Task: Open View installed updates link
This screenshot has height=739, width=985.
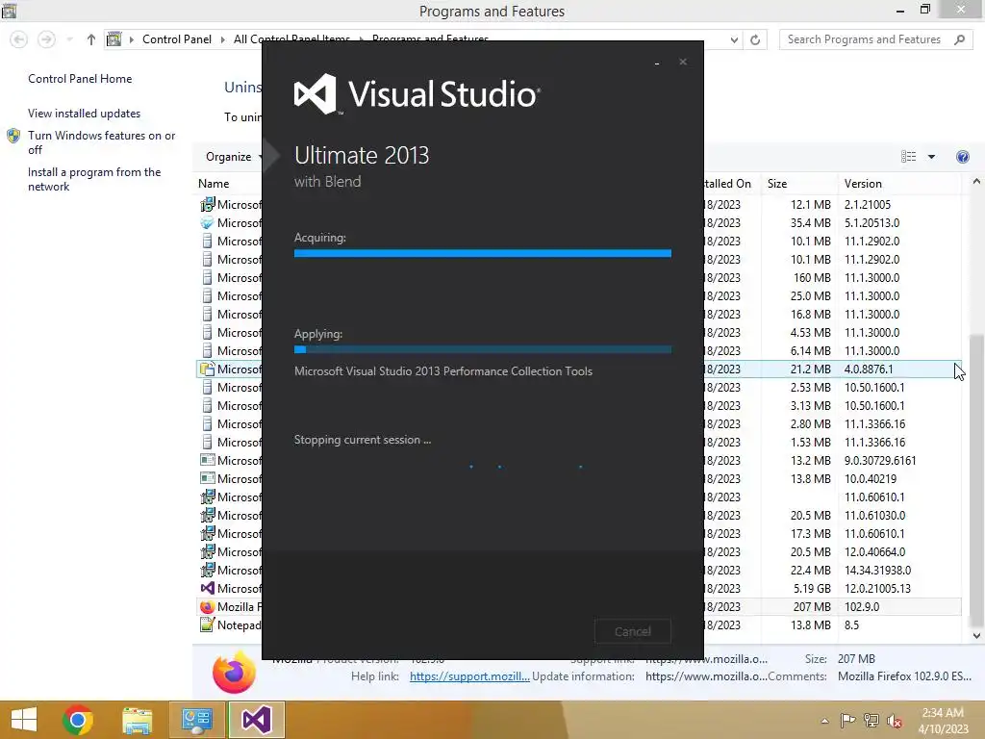Action: pyautogui.click(x=85, y=114)
